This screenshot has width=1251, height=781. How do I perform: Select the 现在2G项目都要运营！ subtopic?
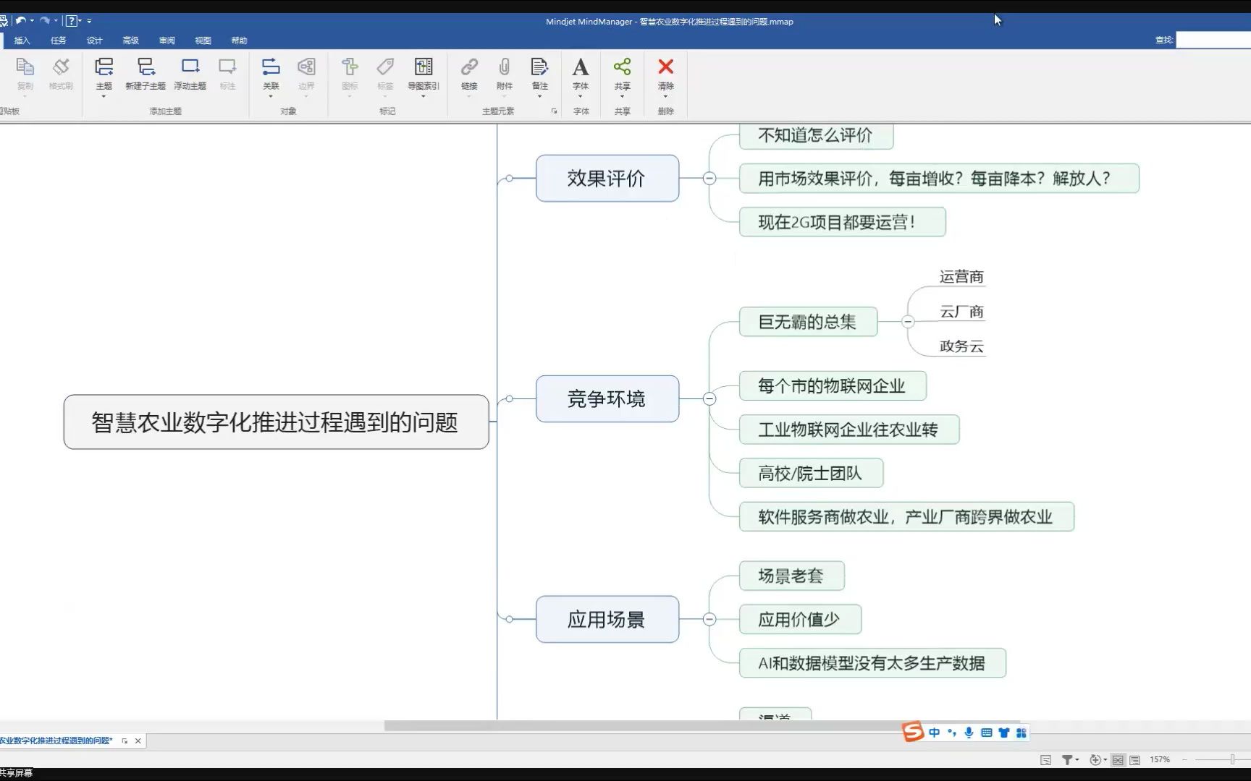(842, 222)
